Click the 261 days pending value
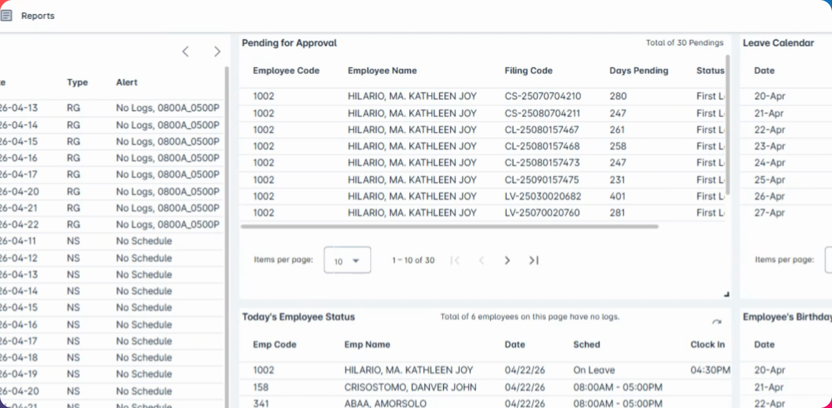 (x=617, y=130)
